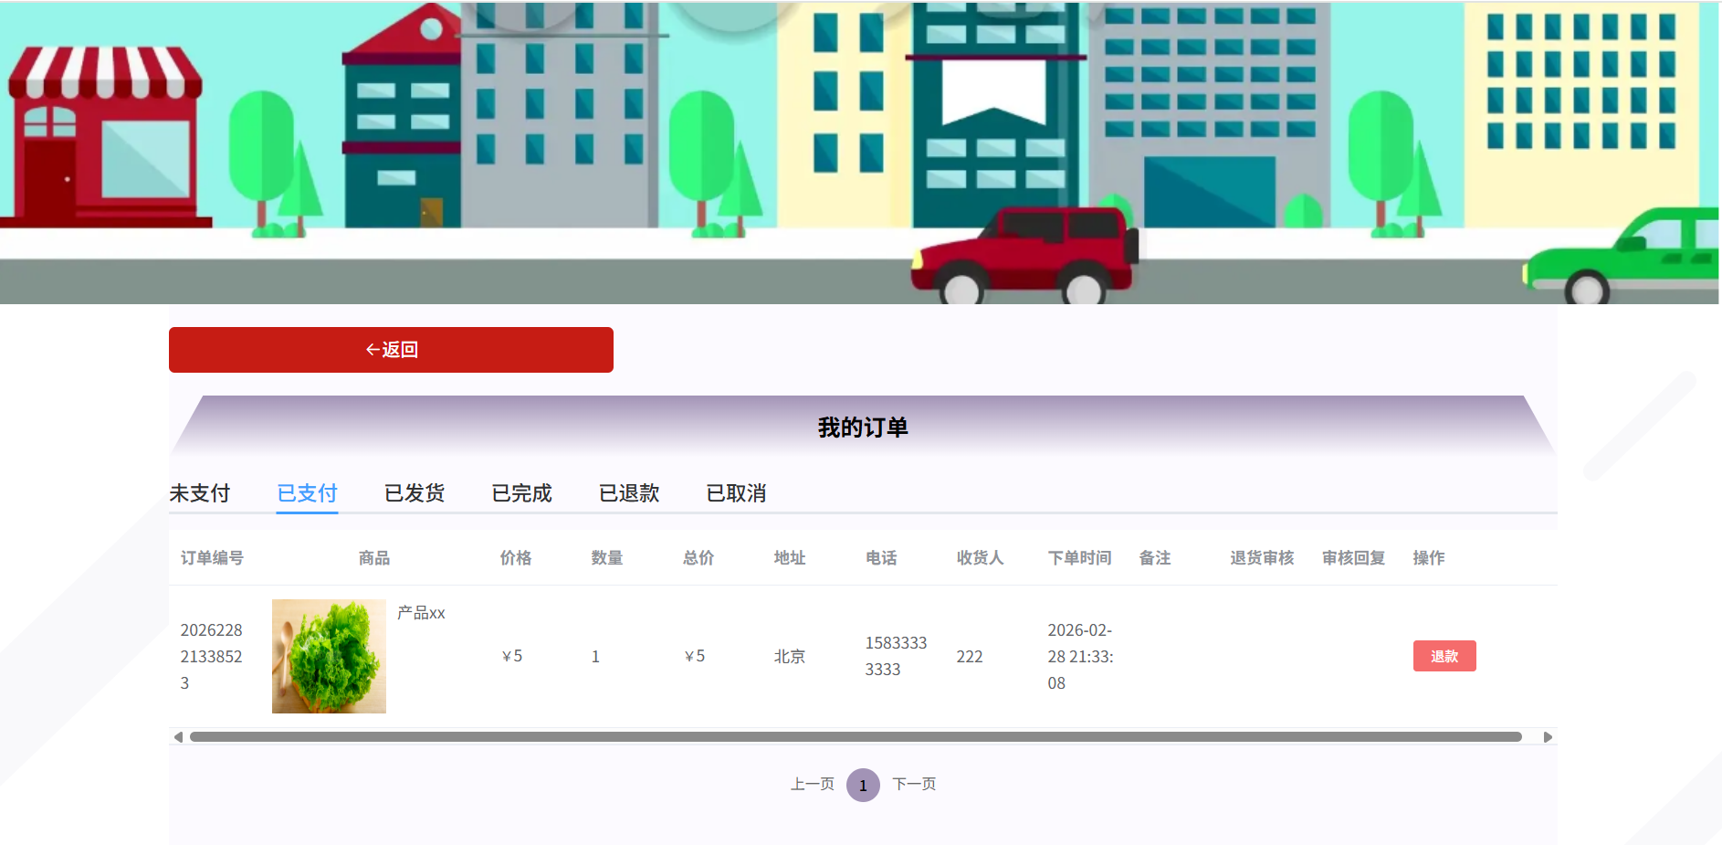Click the 审核回复 column header
The height and width of the screenshot is (845, 1722).
point(1353,558)
